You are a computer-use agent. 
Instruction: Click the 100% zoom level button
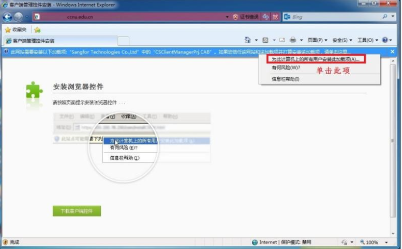(369, 242)
